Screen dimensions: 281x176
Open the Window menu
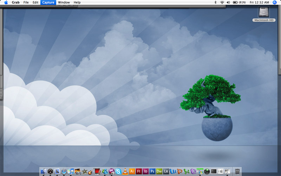point(64,2)
